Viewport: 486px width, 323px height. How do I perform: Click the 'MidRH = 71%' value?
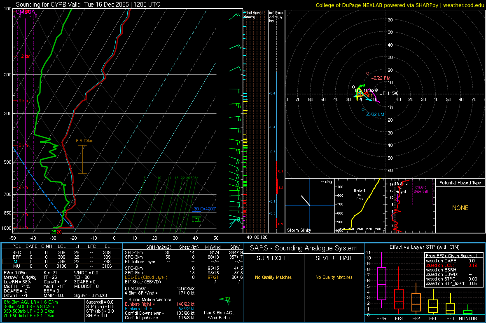17,286
